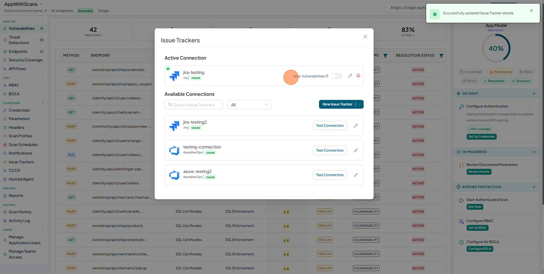
Task: Collapse the DO NEXT panel
Action: [x=534, y=93]
